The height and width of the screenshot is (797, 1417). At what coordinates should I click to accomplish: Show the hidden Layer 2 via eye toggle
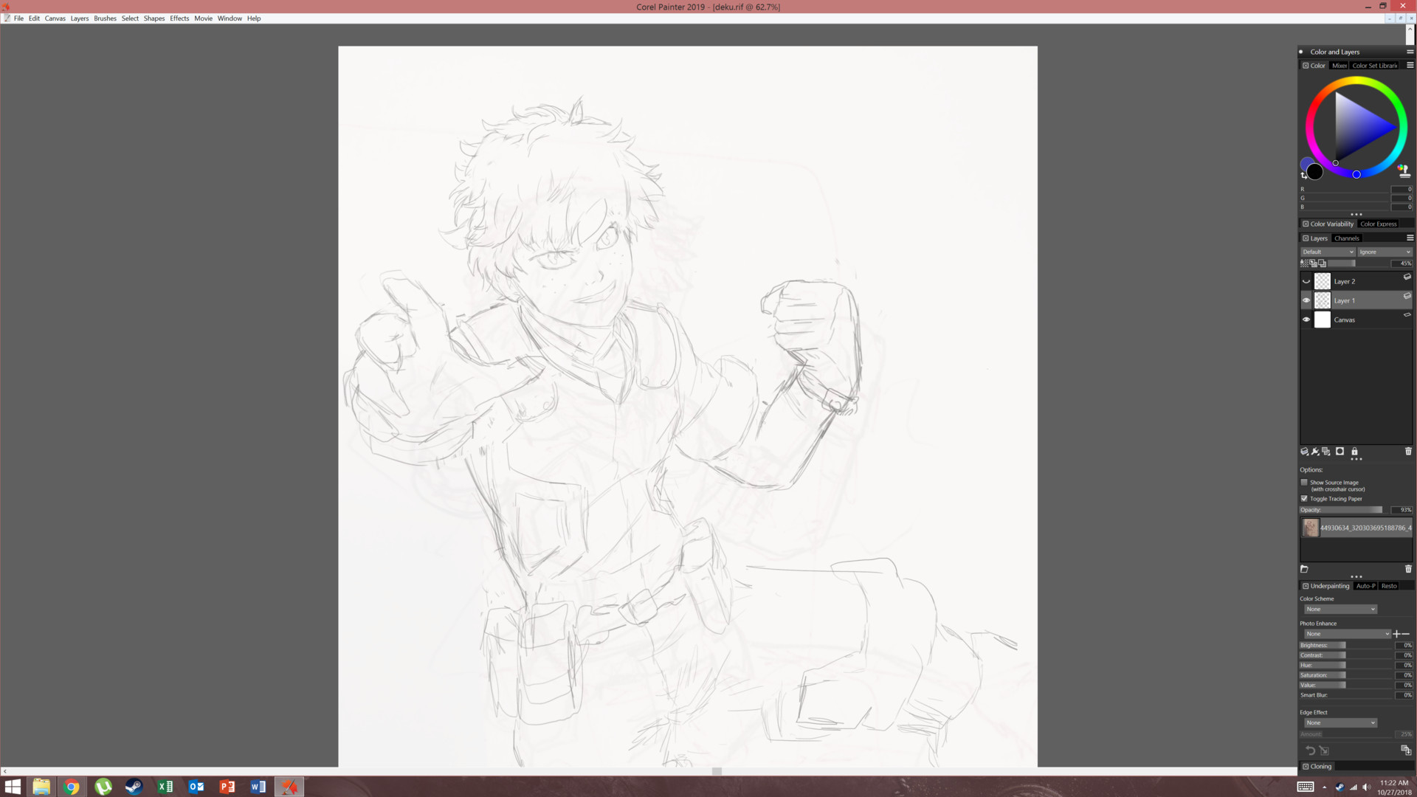1306,281
